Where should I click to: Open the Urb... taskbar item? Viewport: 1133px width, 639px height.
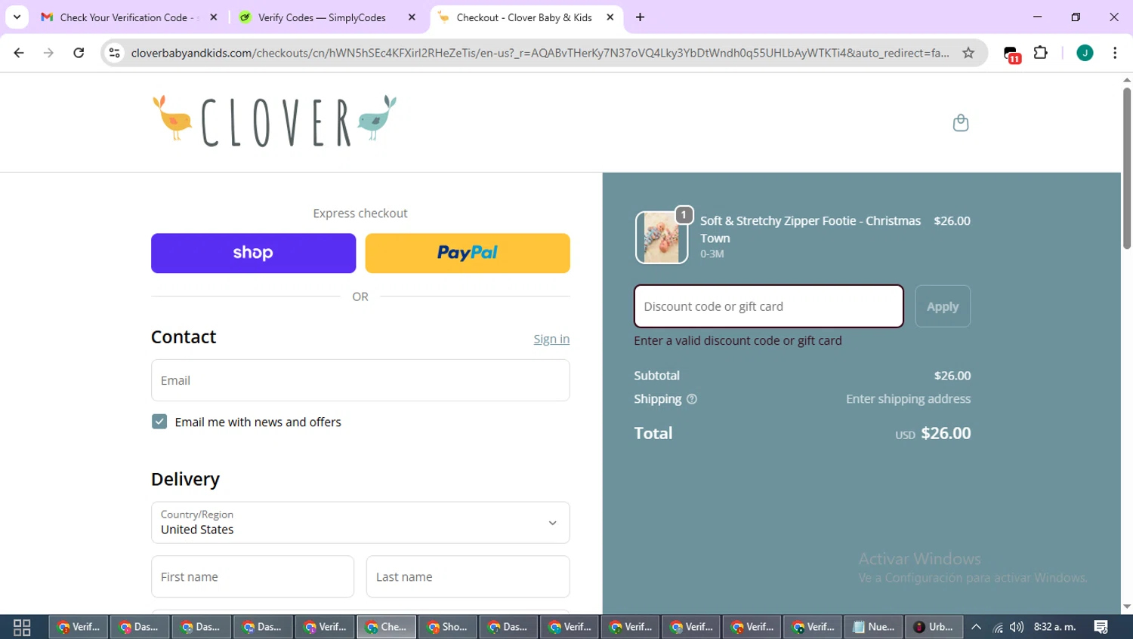[934, 627]
